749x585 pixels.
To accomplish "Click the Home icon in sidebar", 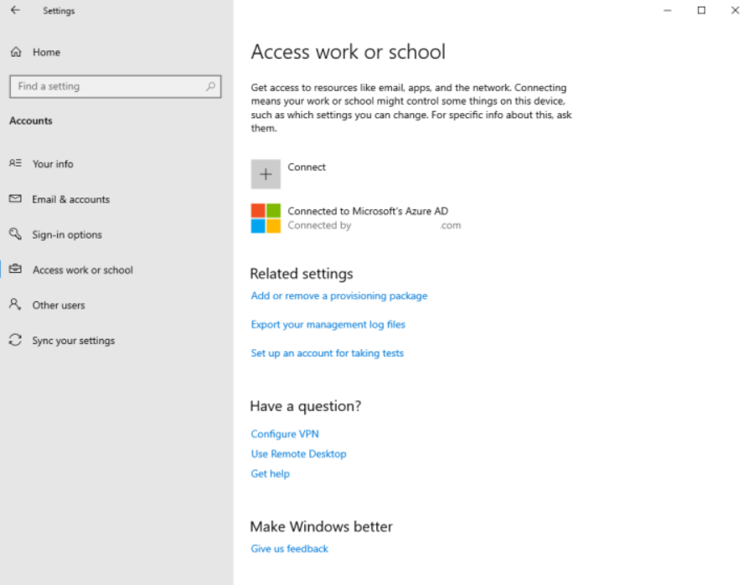I will [x=16, y=52].
